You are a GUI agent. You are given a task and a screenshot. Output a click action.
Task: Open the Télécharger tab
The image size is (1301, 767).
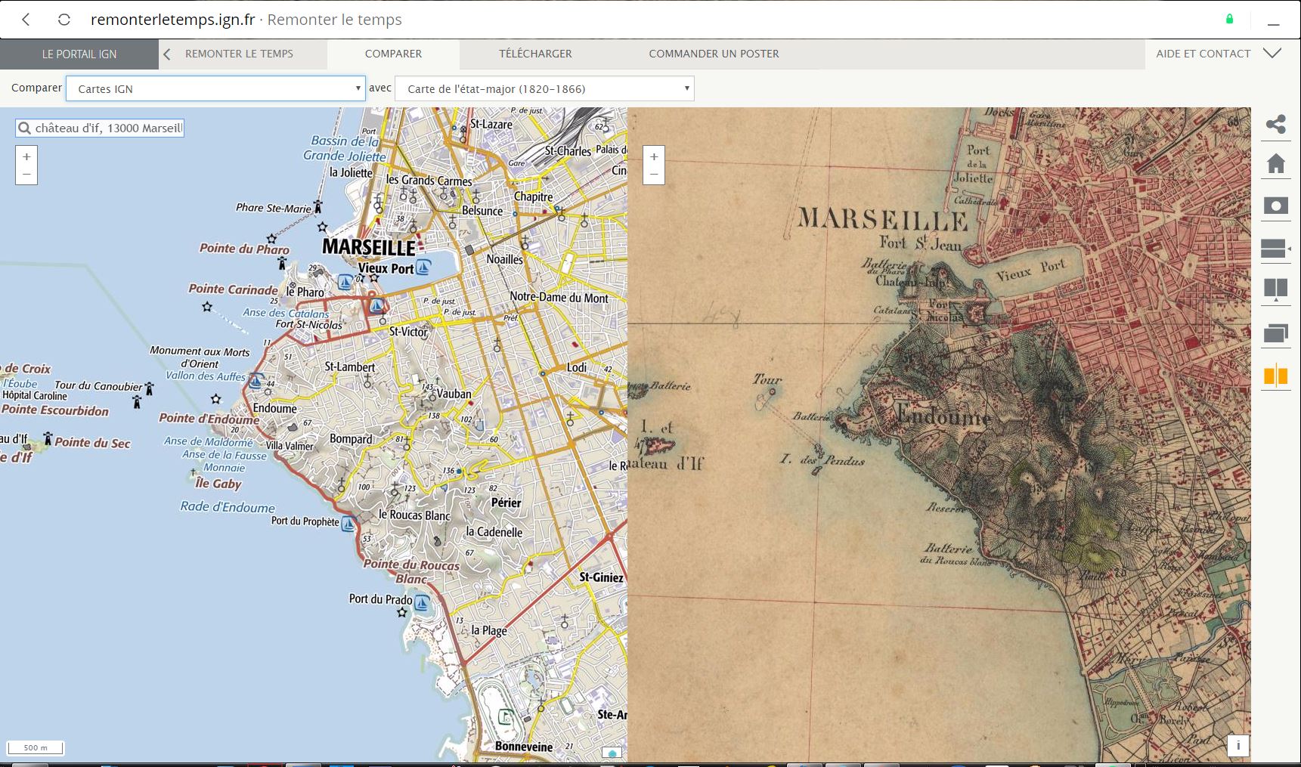(x=535, y=54)
